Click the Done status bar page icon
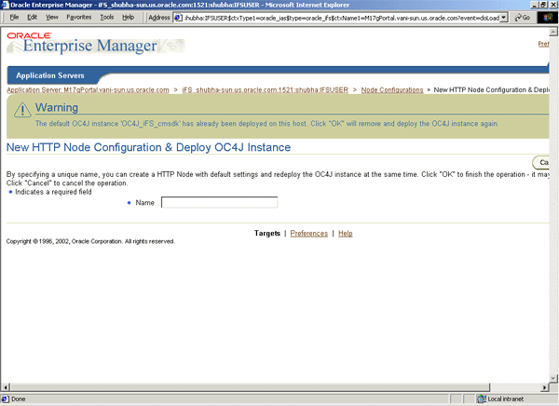The width and height of the screenshot is (559, 406). click(x=5, y=399)
